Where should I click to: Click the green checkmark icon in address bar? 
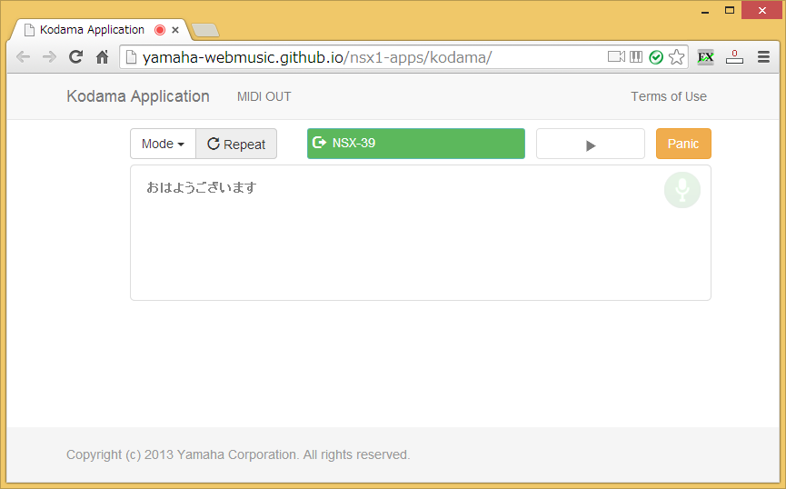(656, 57)
